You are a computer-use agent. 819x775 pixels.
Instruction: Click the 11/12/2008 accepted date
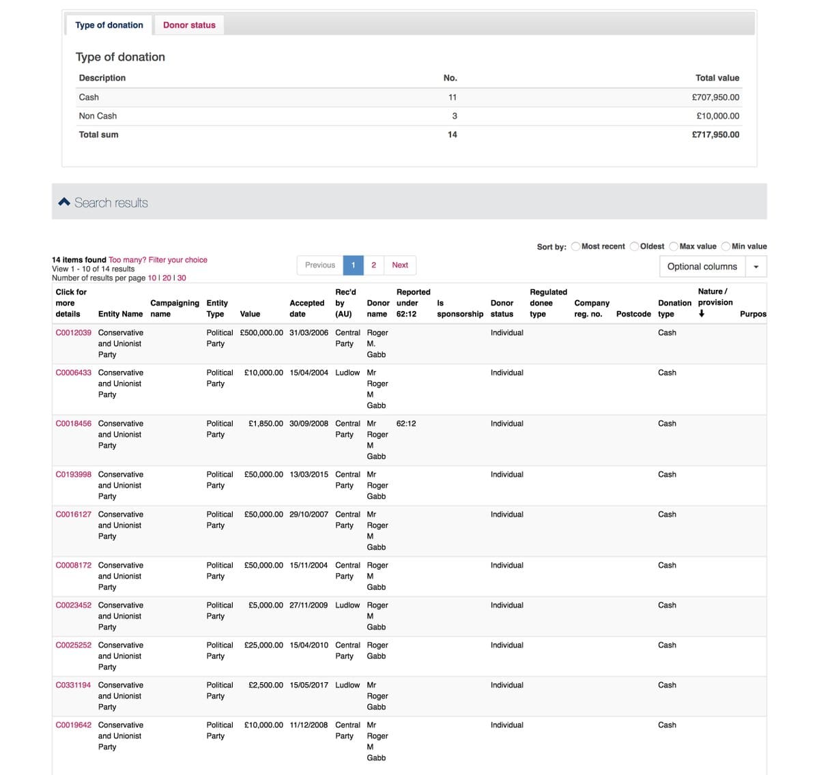[x=308, y=725]
